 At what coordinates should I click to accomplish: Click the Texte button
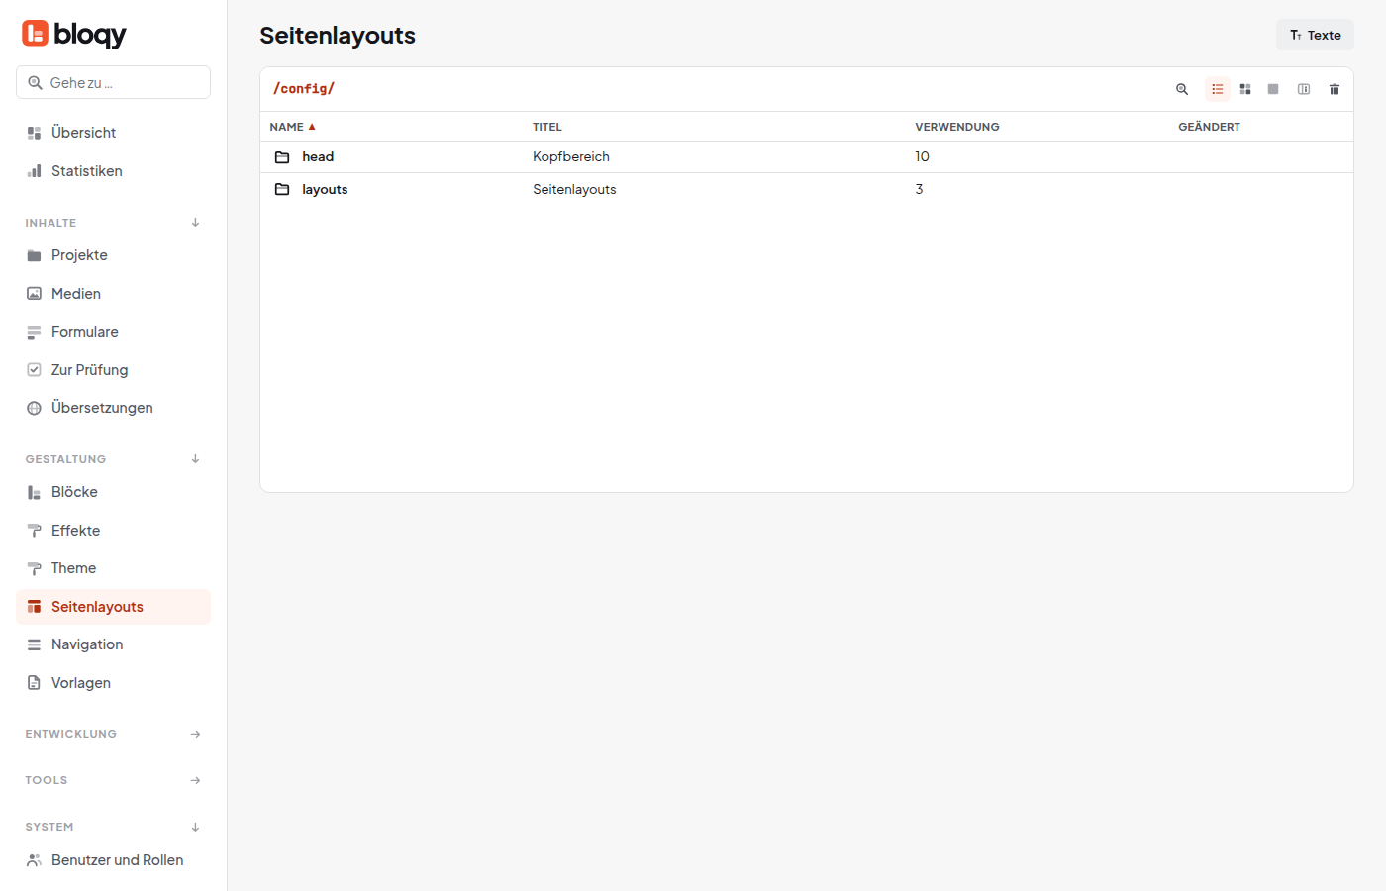pos(1315,35)
